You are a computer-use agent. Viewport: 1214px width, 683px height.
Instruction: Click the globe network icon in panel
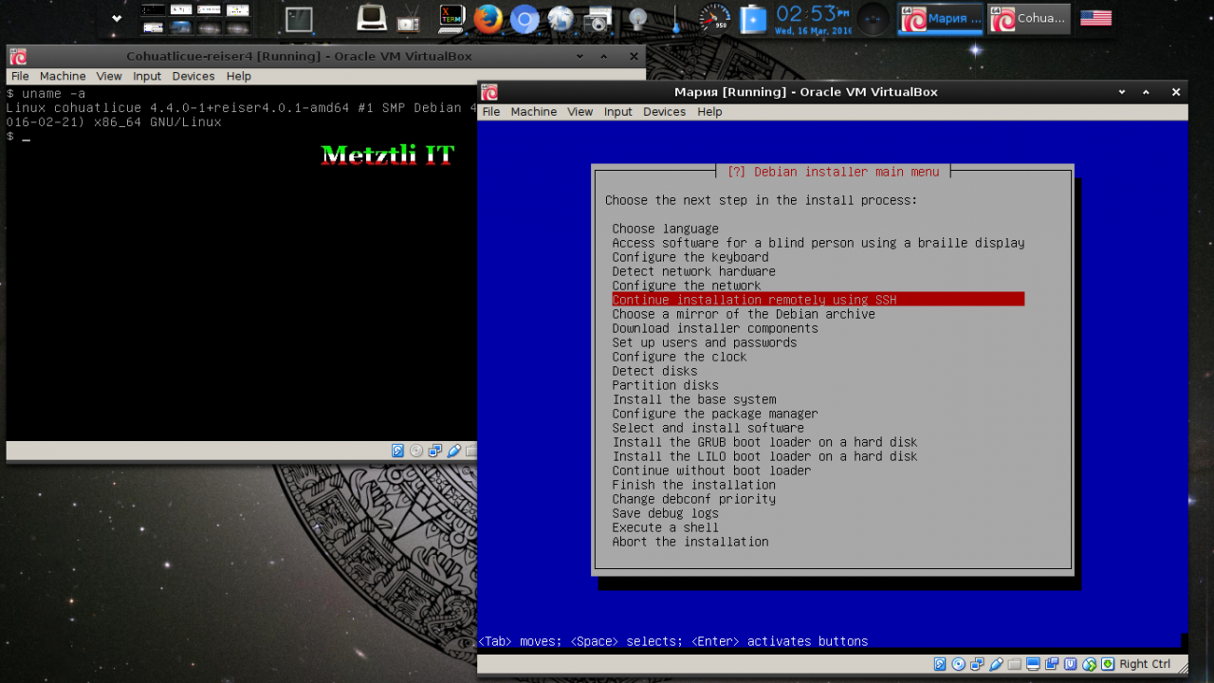pos(561,18)
